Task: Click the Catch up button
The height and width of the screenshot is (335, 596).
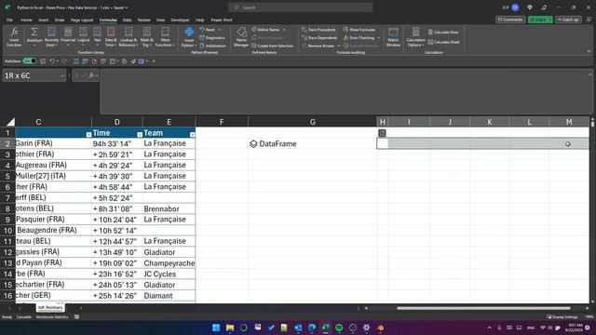Action: tap(568, 20)
